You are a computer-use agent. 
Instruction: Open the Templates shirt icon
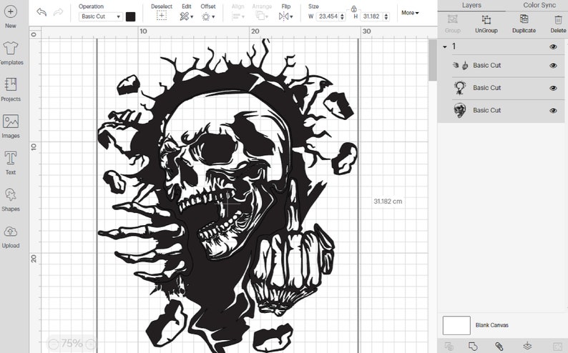pos(10,49)
